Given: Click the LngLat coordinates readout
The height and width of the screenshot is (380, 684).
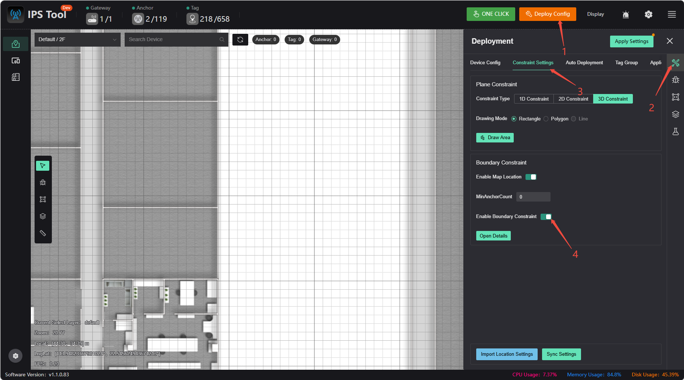Looking at the screenshot, I should (97, 354).
